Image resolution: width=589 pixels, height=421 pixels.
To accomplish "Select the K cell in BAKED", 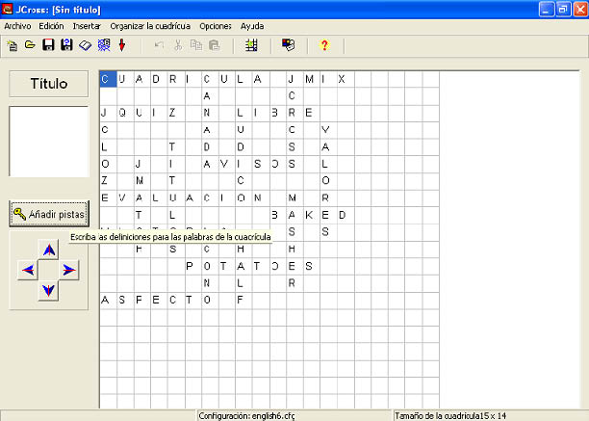I will [312, 215].
